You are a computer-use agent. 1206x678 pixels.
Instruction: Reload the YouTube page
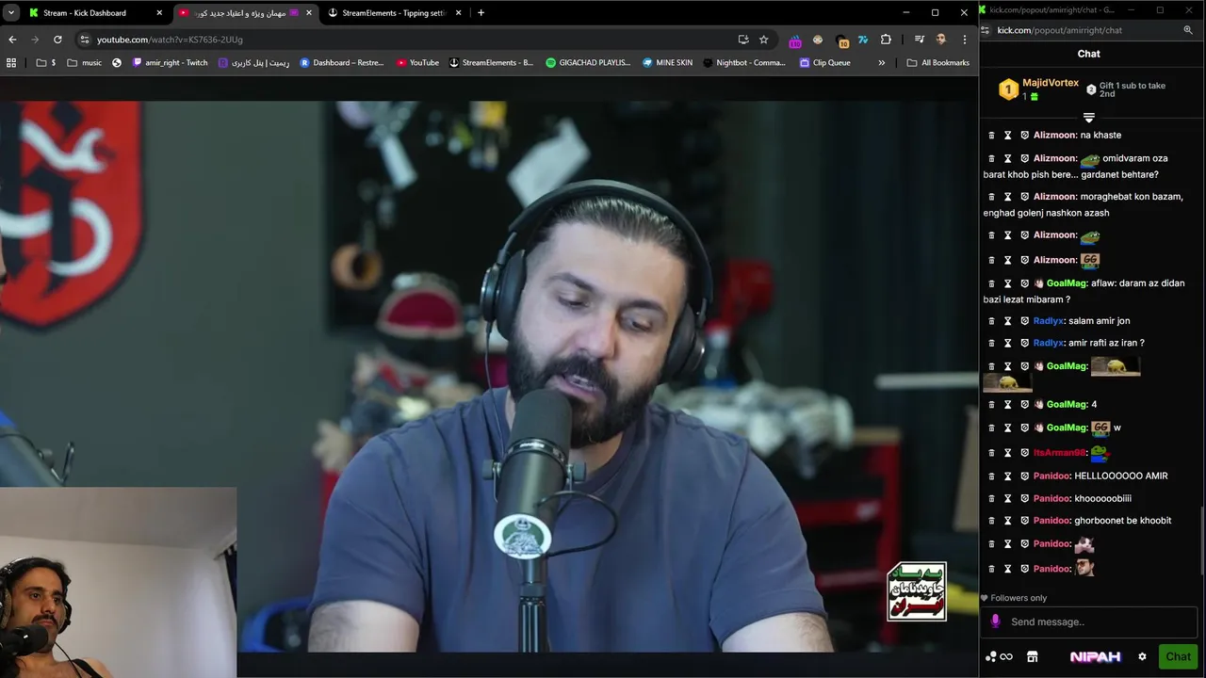57,40
